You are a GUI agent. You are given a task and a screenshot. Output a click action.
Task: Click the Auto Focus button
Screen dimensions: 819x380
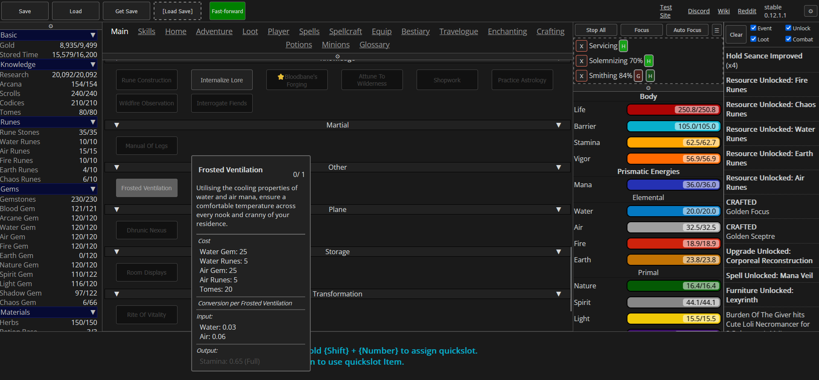click(687, 30)
